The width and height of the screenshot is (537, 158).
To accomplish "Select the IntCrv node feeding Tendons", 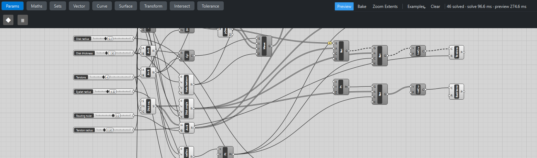I will click(x=418, y=51).
